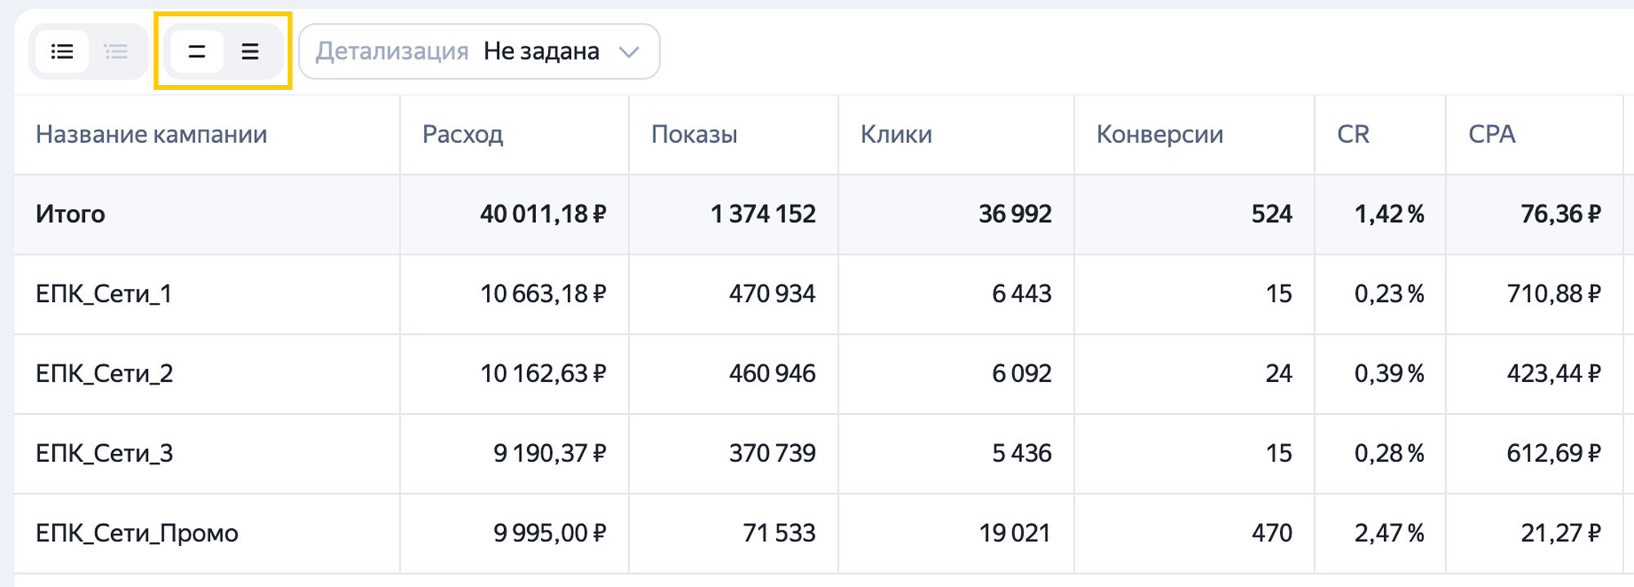The height and width of the screenshot is (587, 1634).
Task: Open campaign ЕПК_Сети_1
Action: 104,294
